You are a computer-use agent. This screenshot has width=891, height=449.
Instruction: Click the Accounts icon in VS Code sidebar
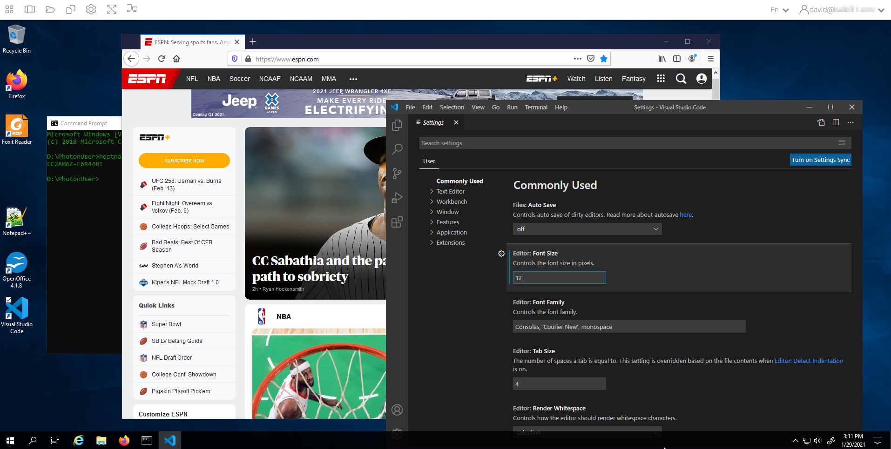point(397,410)
